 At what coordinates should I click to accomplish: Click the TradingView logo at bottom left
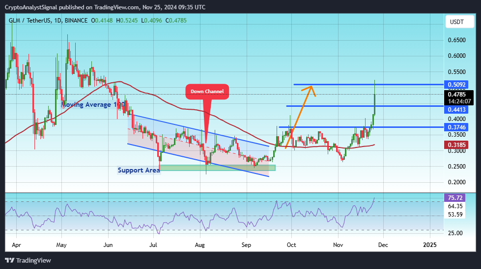tap(28, 261)
